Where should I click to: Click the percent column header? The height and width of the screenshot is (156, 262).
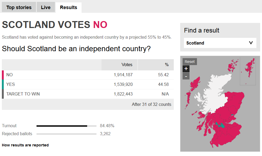coord(156,65)
